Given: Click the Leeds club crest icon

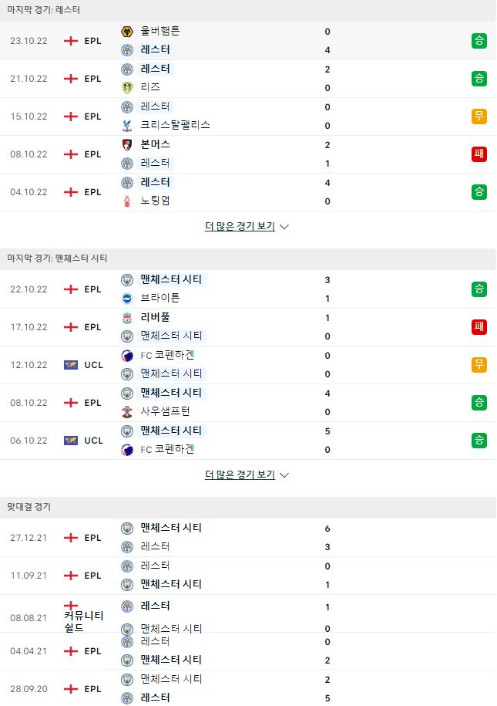Looking at the screenshot, I should click(x=127, y=87).
